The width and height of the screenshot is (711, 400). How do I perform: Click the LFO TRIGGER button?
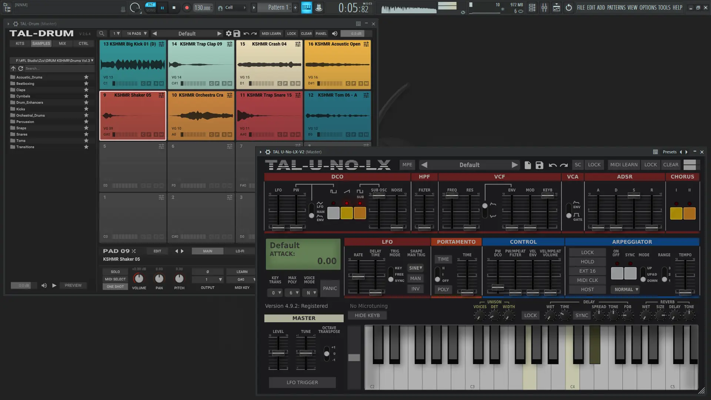[x=302, y=383]
